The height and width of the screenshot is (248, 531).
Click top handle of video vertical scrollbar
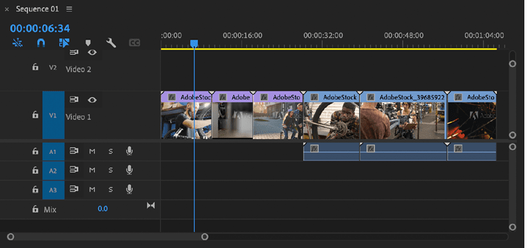pos(512,64)
